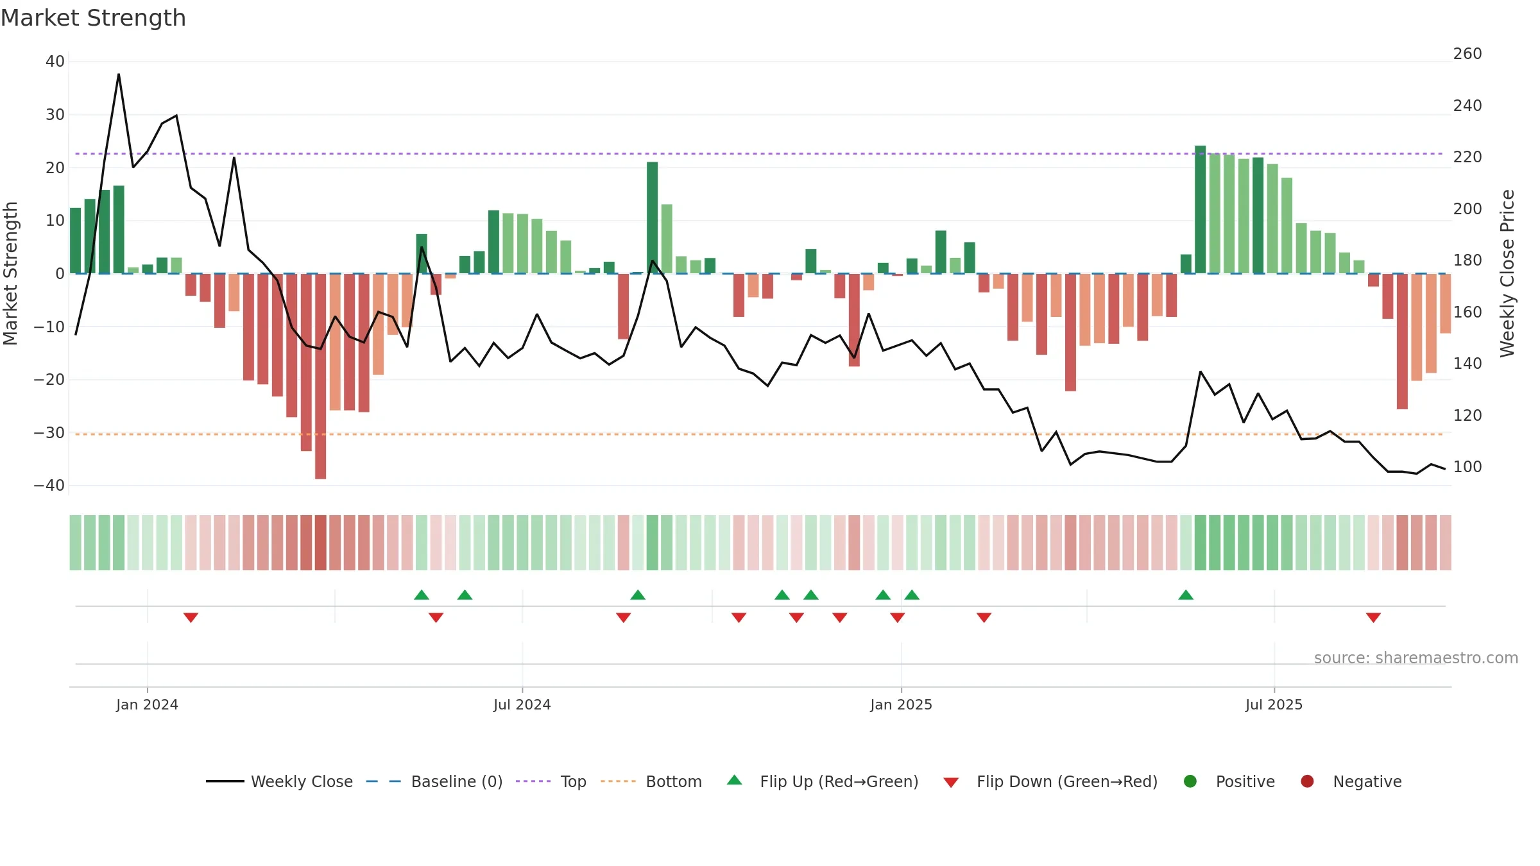The width and height of the screenshot is (1540, 866).
Task: Click the darkest red heat-strip cell
Action: coord(320,543)
